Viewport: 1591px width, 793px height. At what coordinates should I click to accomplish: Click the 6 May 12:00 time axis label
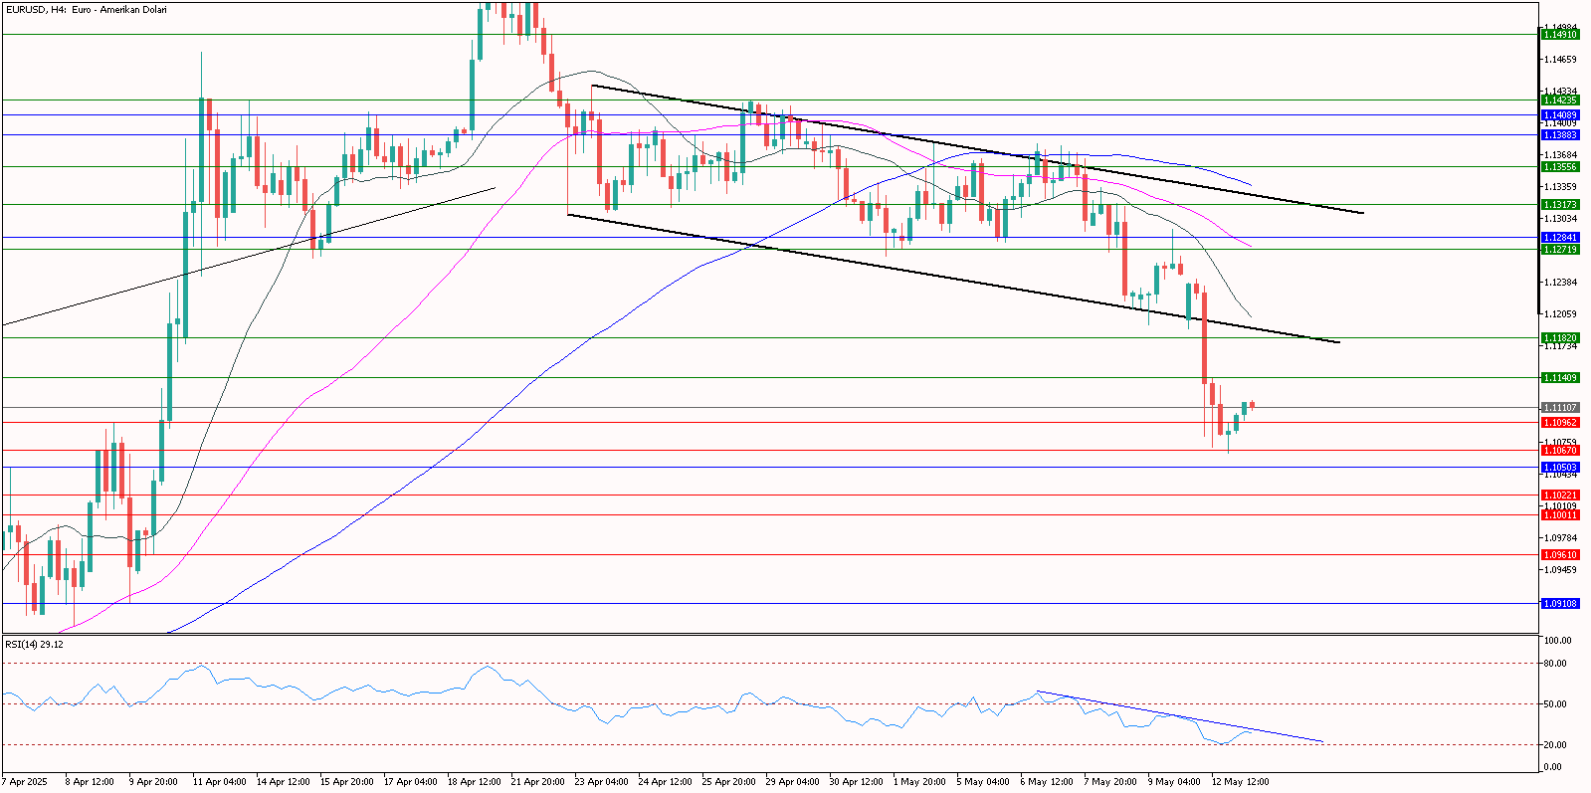[x=1047, y=782]
